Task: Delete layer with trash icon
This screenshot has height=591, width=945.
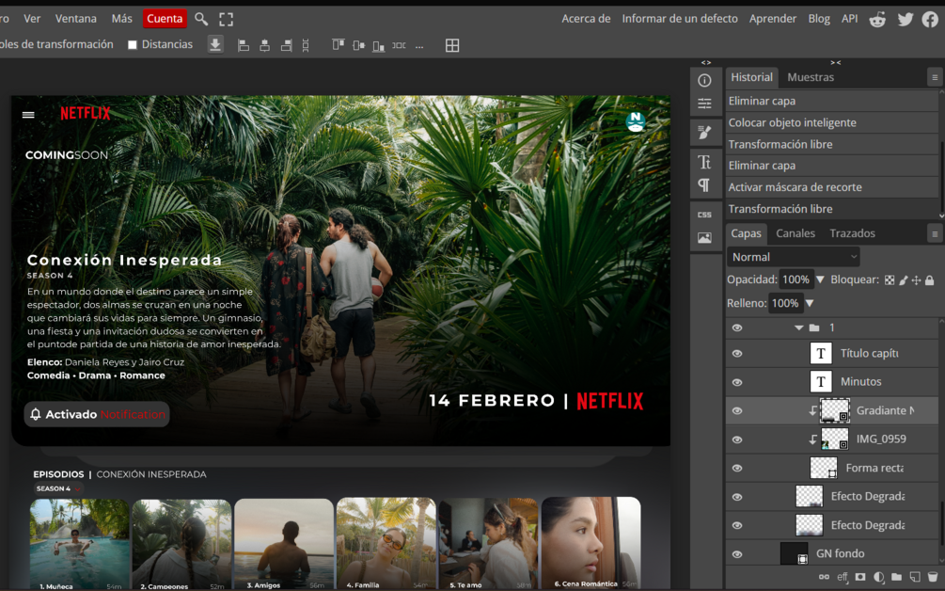Action: click(933, 577)
